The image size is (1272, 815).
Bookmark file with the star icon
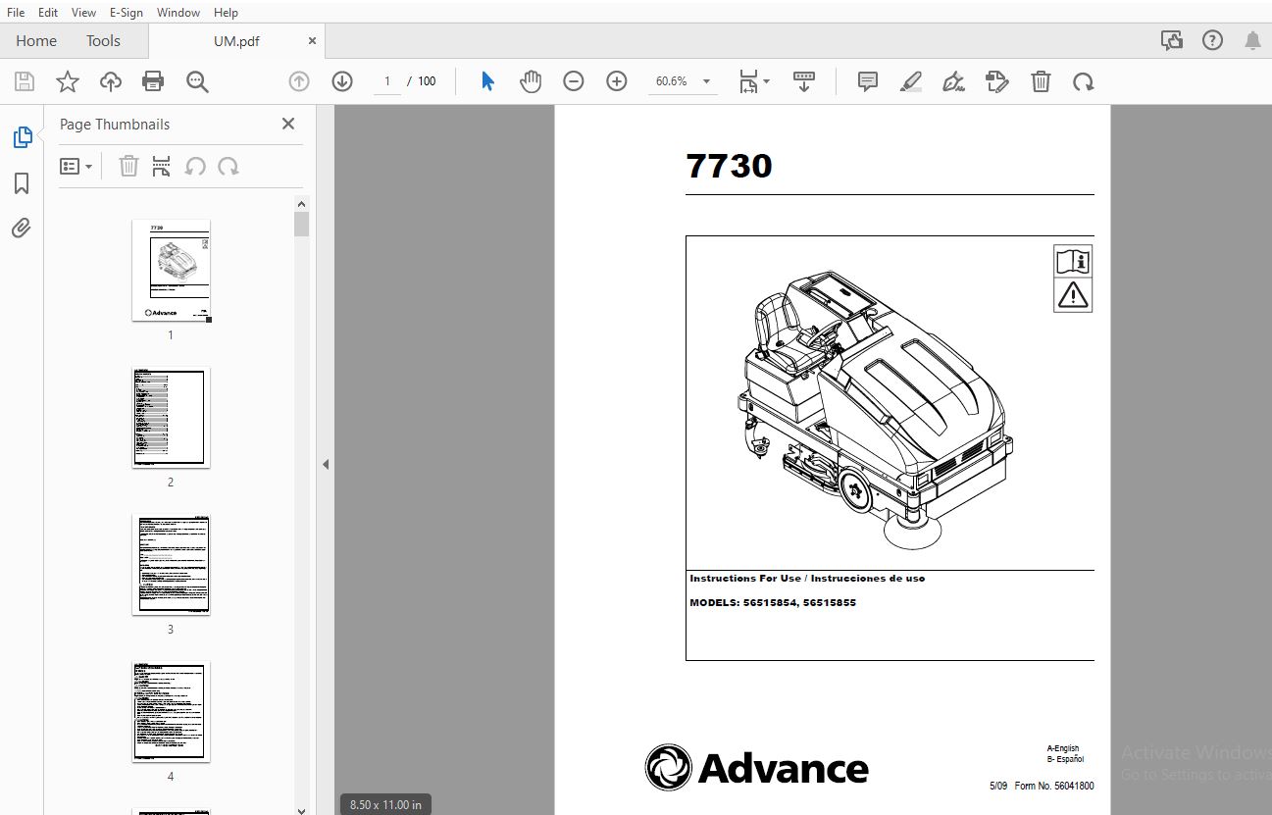(67, 81)
